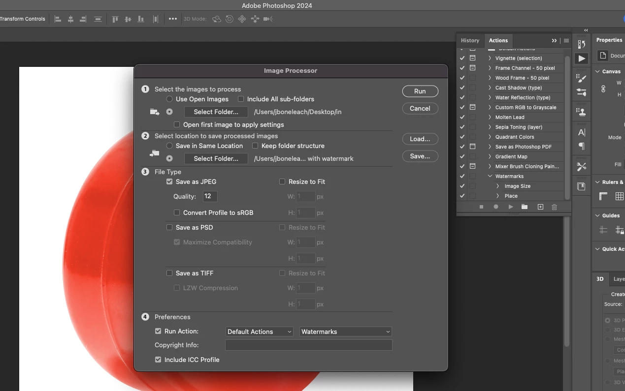
Task: Open the Watermarks action dropdown
Action: (x=346, y=331)
